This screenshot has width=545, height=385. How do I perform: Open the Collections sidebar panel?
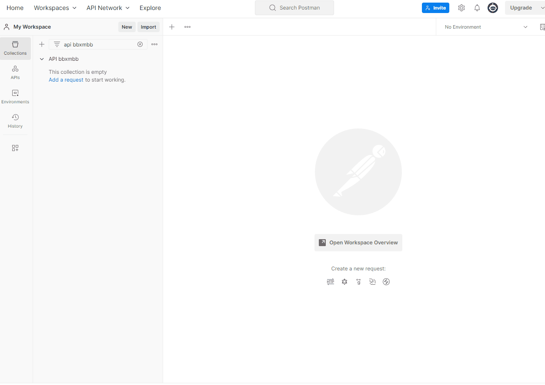click(x=15, y=48)
